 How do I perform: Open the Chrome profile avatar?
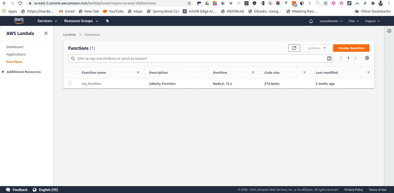coord(381,3)
